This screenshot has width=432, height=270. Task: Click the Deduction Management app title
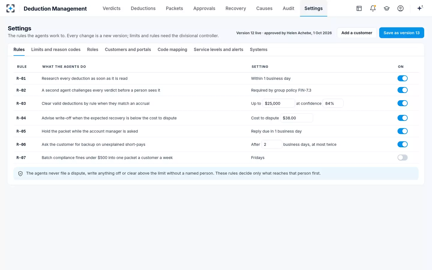click(55, 9)
